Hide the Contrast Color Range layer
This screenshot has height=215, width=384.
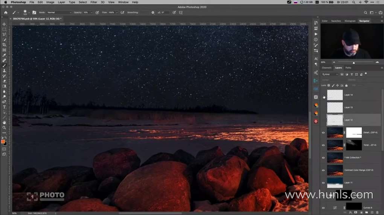[323, 170]
